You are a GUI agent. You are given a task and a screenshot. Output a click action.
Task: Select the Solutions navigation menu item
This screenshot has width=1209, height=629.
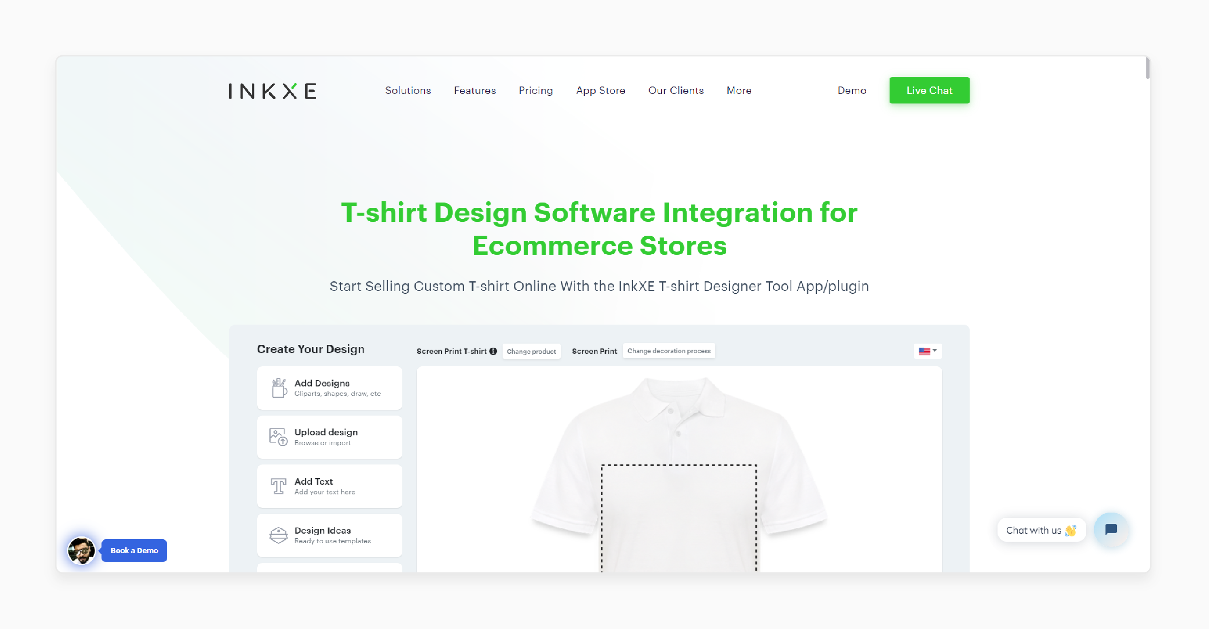pos(408,90)
